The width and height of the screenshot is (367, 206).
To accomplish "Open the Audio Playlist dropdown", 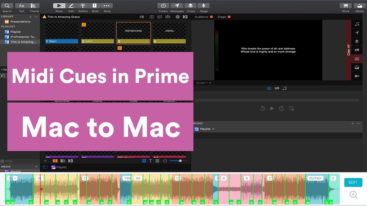I will pyautogui.click(x=204, y=129).
